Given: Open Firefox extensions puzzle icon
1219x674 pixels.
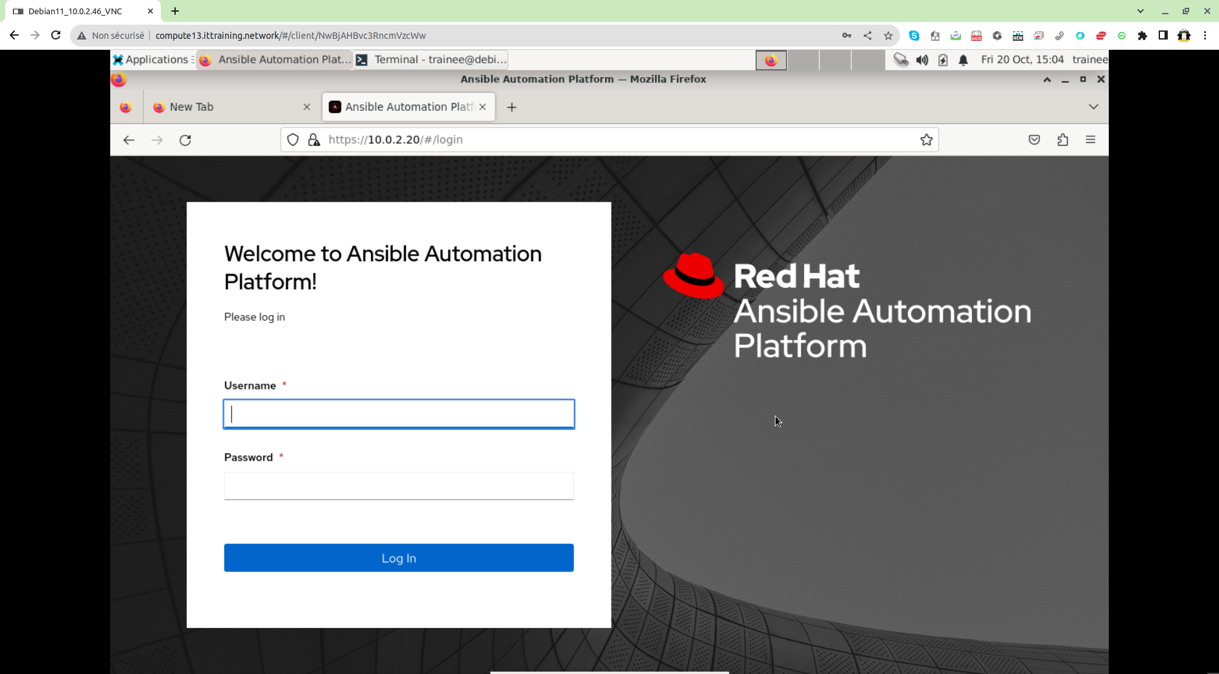Looking at the screenshot, I should coord(1063,140).
